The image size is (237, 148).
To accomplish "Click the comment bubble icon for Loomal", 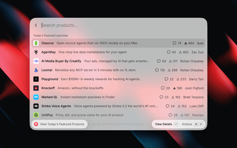I will (157, 70).
